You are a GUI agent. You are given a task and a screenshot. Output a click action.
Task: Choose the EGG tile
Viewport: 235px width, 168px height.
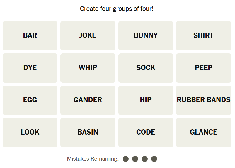pos(30,100)
